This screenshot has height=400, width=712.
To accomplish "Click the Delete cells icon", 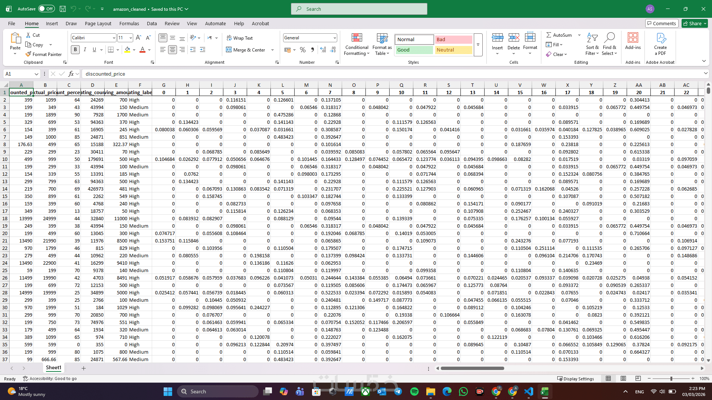I will [514, 38].
